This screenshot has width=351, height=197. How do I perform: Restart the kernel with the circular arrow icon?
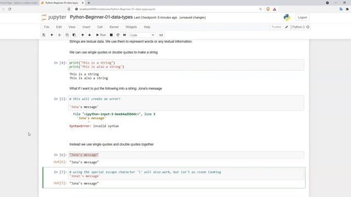[x=118, y=35]
